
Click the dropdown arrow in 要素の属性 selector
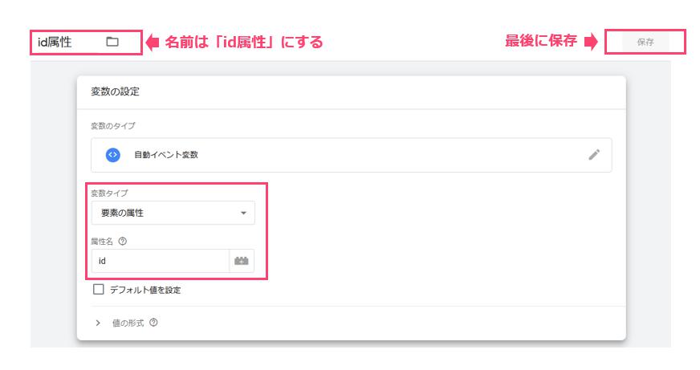pos(243,213)
